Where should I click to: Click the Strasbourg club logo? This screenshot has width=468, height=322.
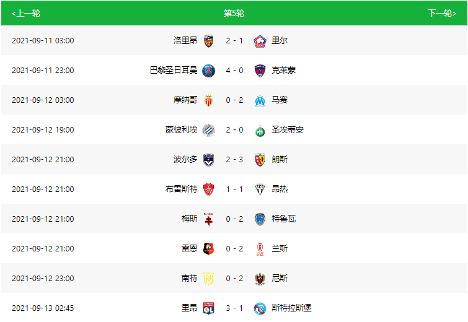click(x=260, y=308)
